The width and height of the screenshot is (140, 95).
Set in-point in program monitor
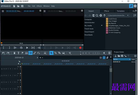tap(4, 48)
